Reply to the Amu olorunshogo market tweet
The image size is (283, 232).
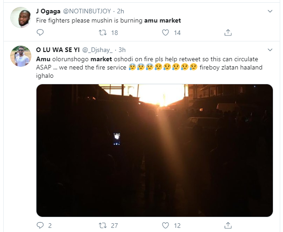pyautogui.click(x=40, y=226)
